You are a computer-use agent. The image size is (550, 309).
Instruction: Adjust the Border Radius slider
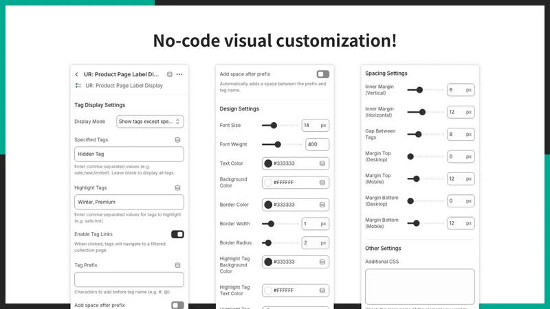[280, 243]
